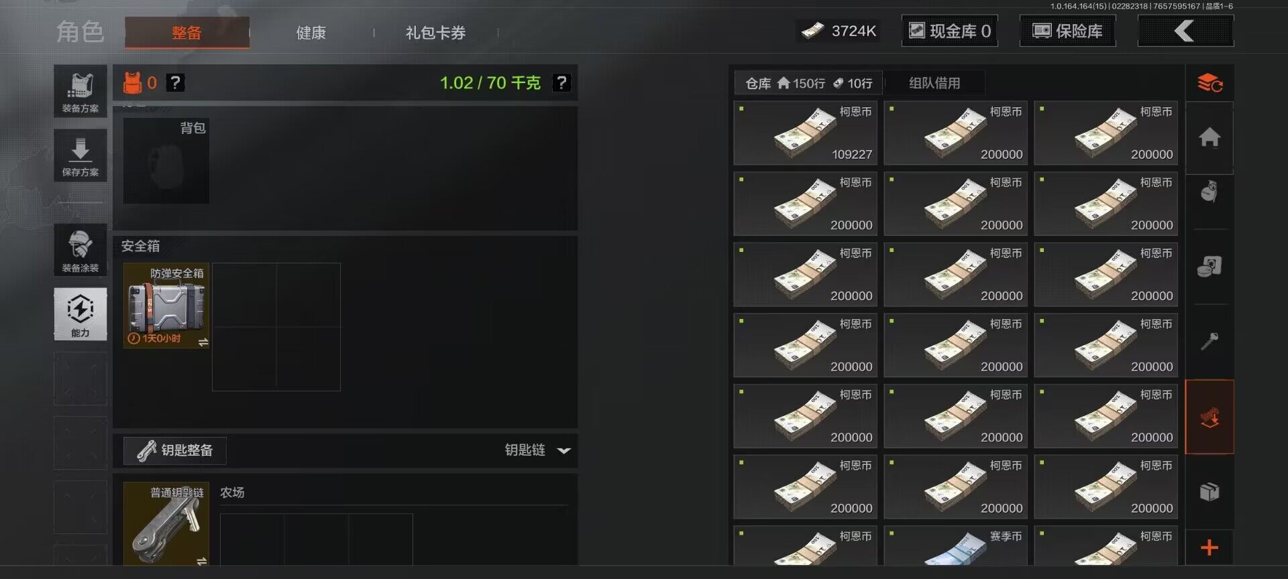1288x579 pixels.
Task: Click the weight help question mark
Action: [561, 82]
